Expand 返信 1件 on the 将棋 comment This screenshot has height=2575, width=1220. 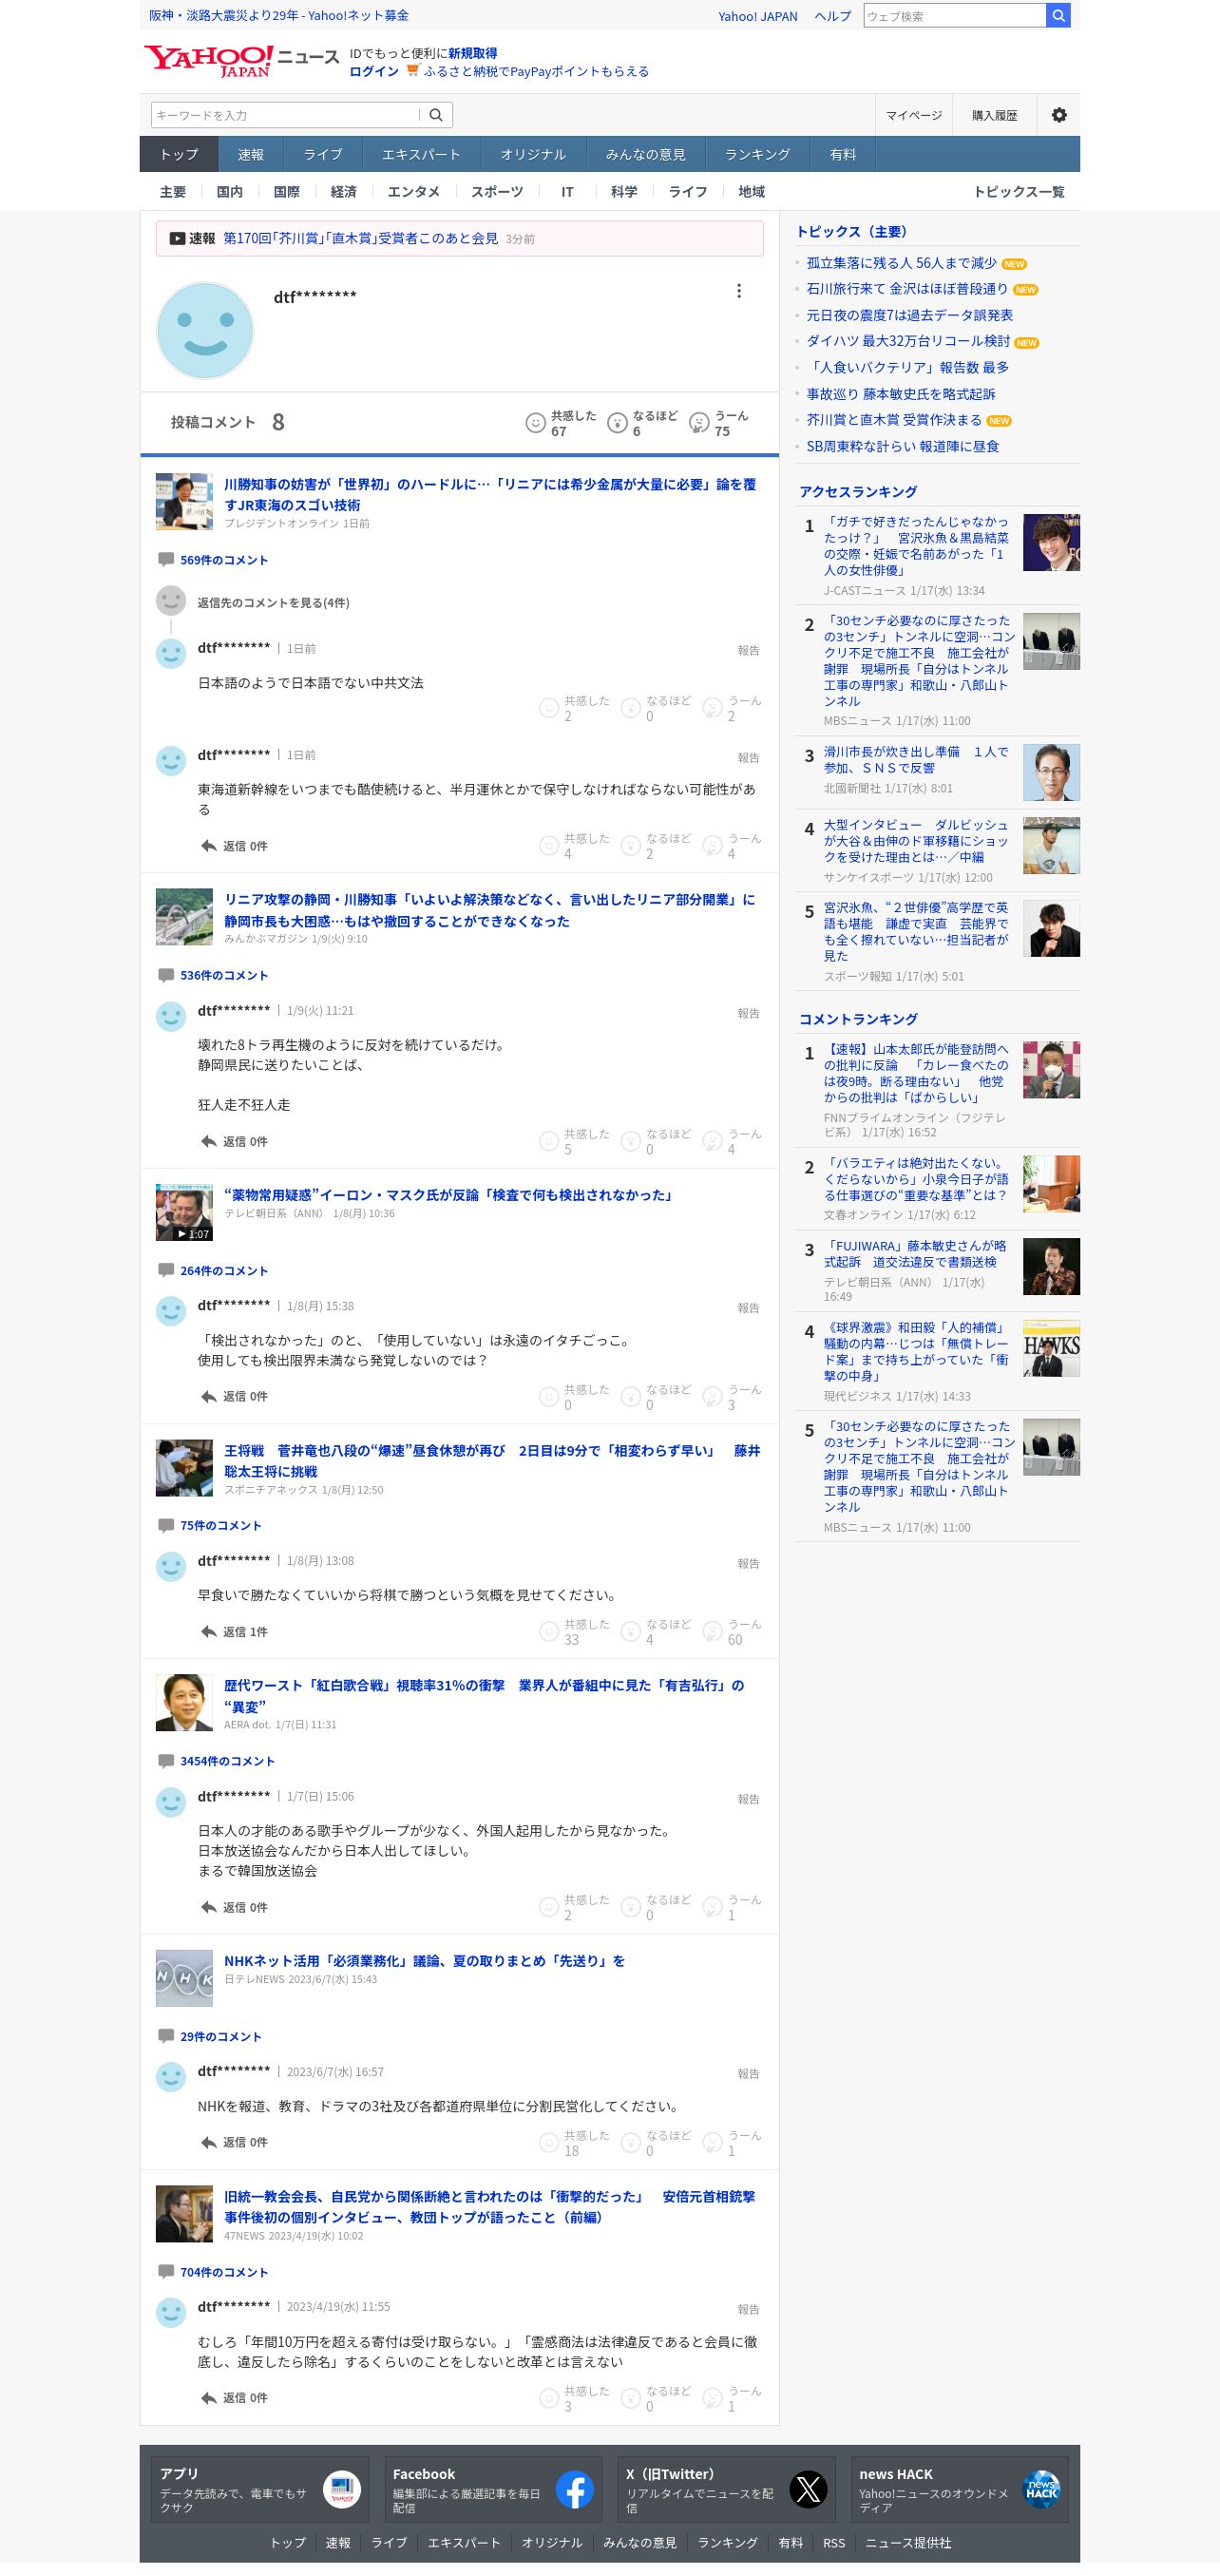(x=235, y=1631)
